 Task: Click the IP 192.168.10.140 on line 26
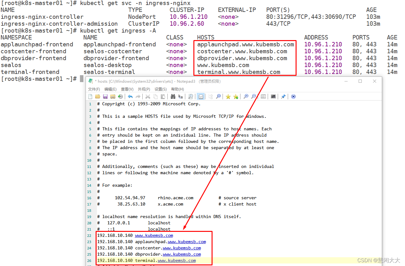[x=115, y=260]
